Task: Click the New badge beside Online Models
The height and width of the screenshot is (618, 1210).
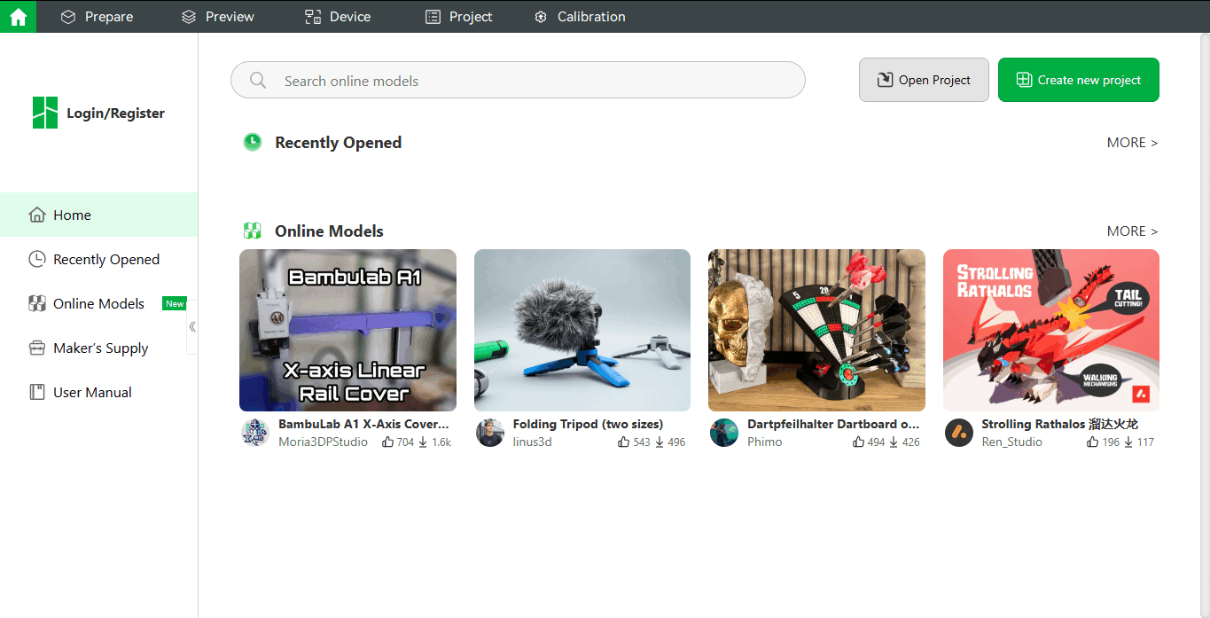Action: click(175, 303)
